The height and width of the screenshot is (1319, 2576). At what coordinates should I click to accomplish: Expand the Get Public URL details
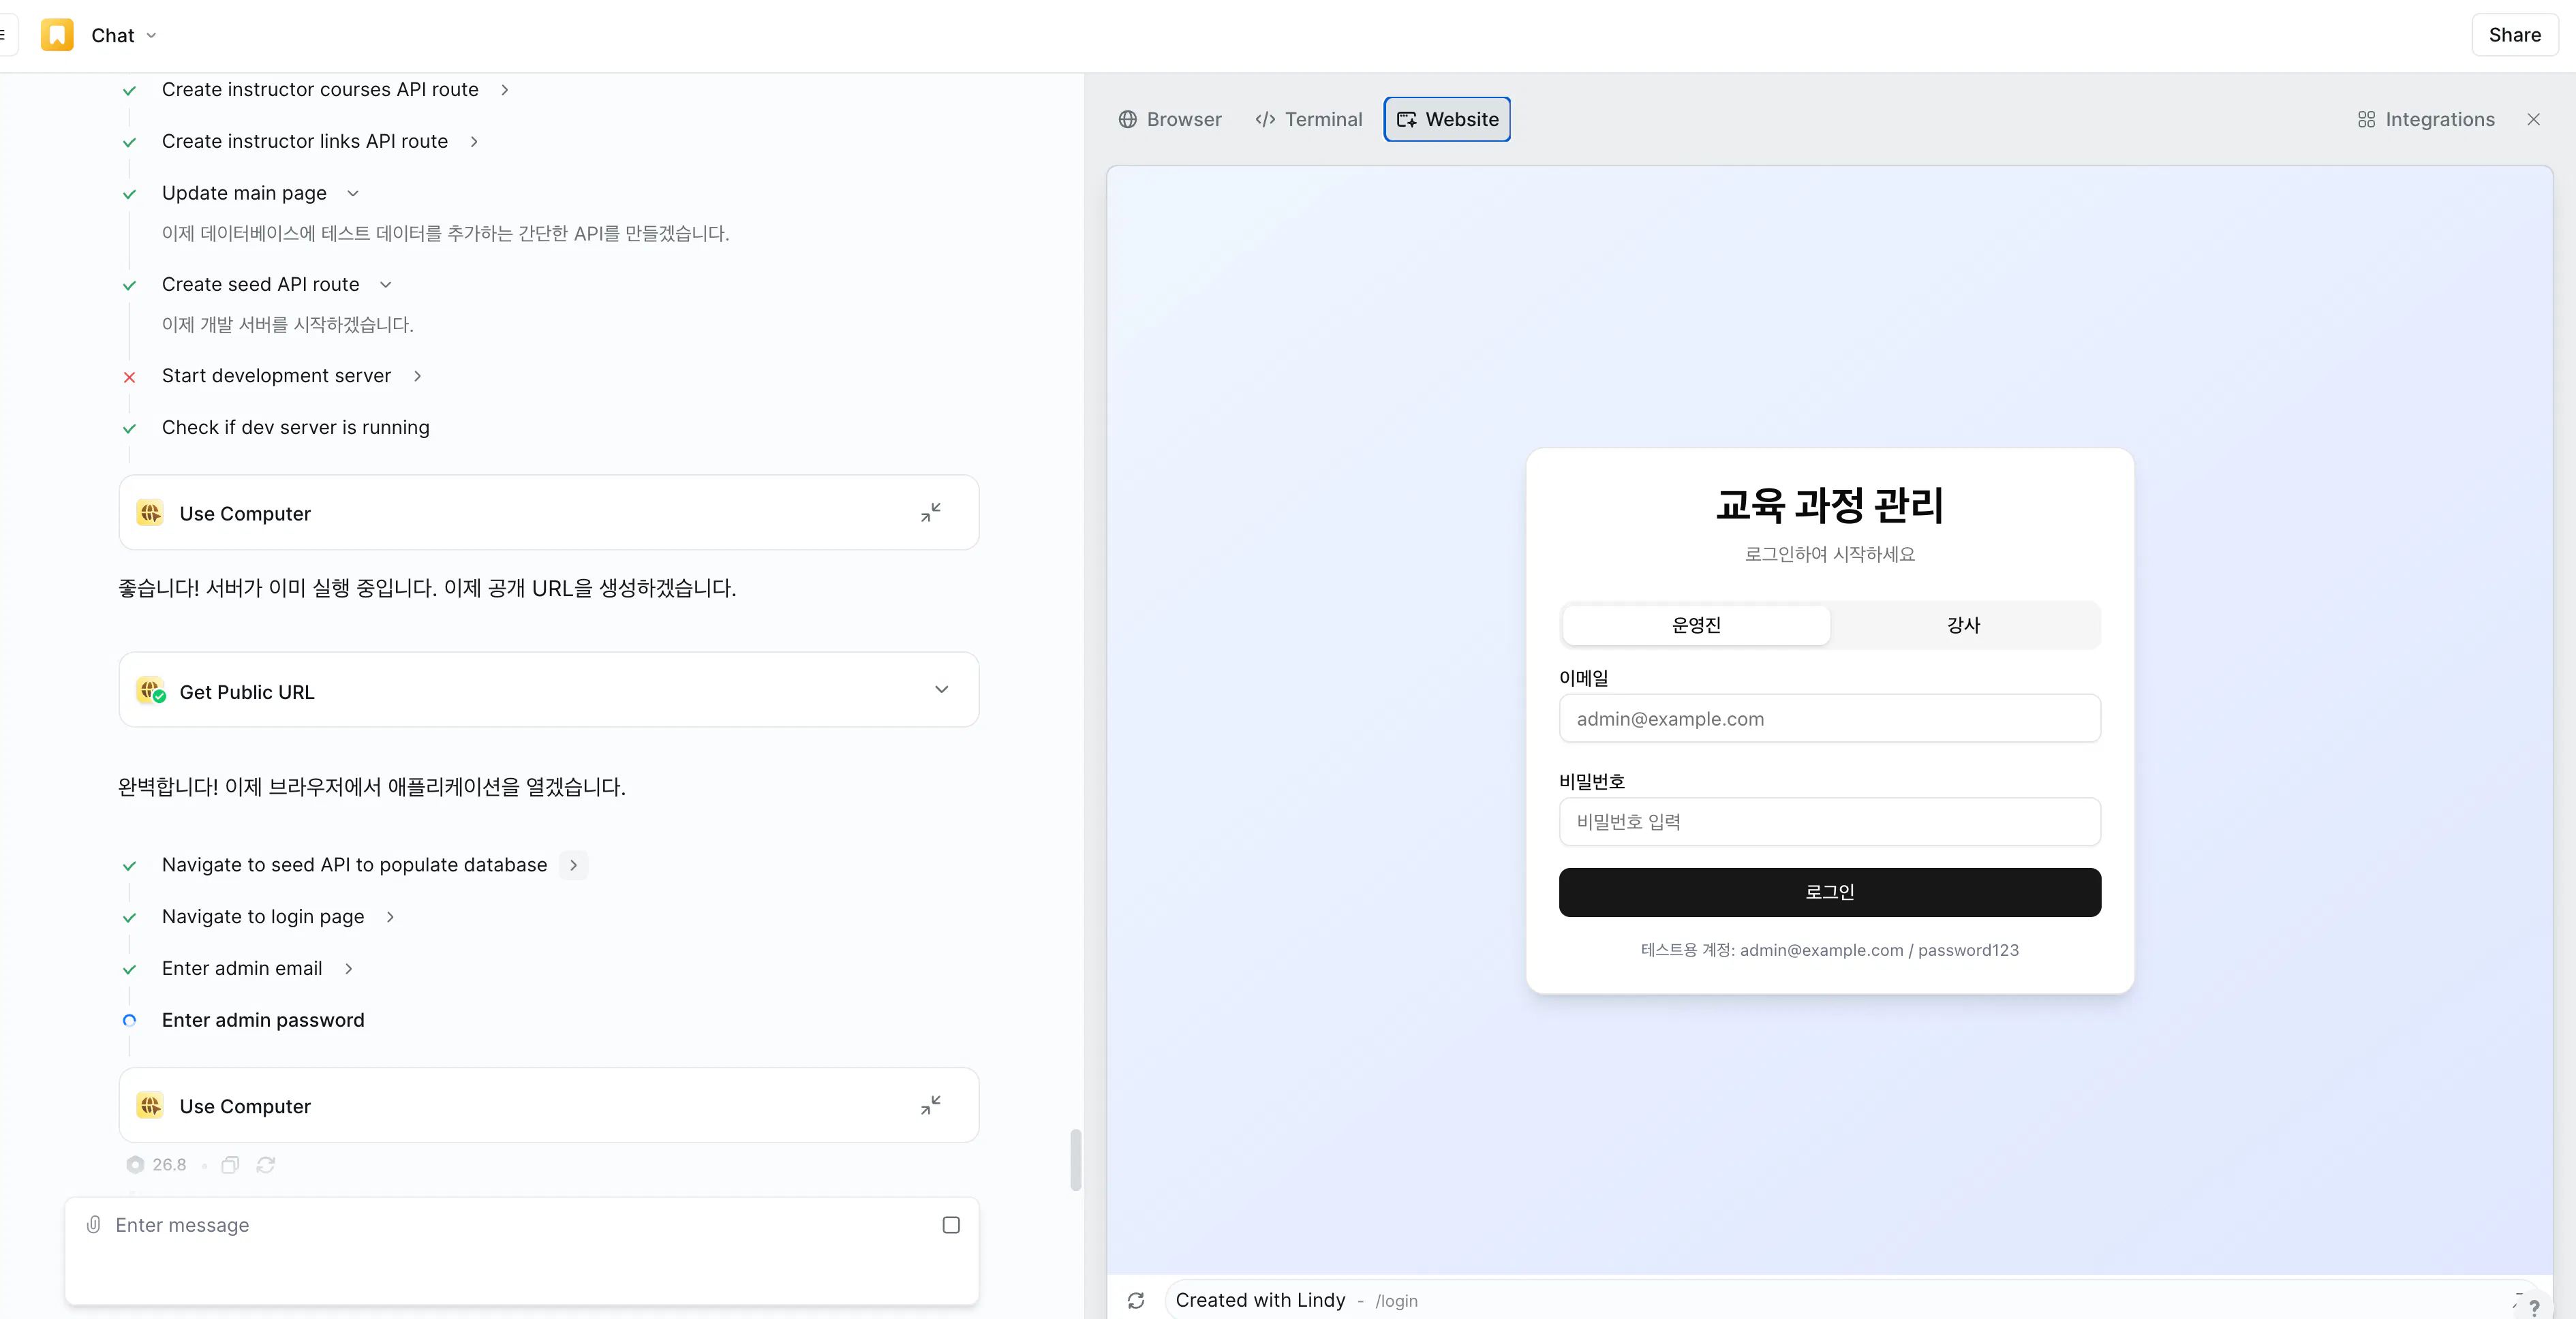click(941, 689)
